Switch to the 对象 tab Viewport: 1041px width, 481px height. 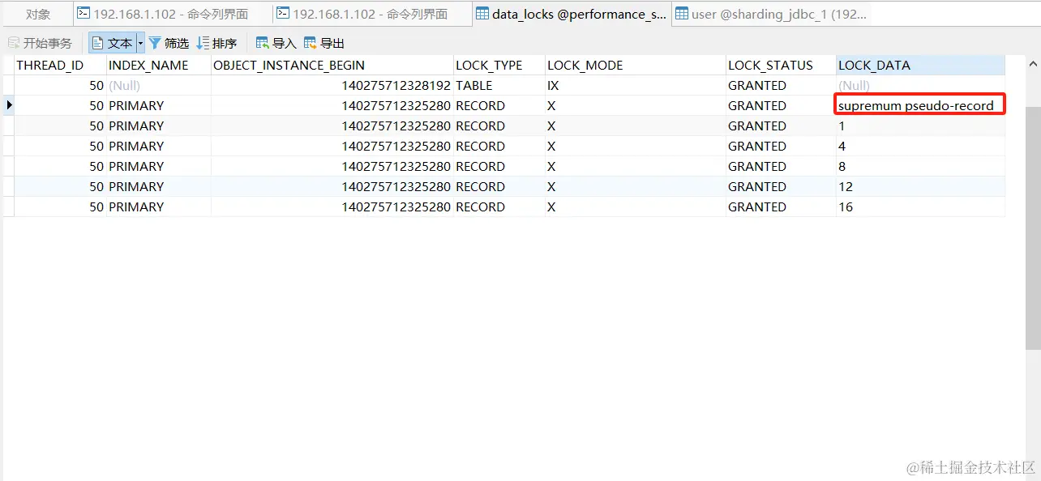[37, 14]
